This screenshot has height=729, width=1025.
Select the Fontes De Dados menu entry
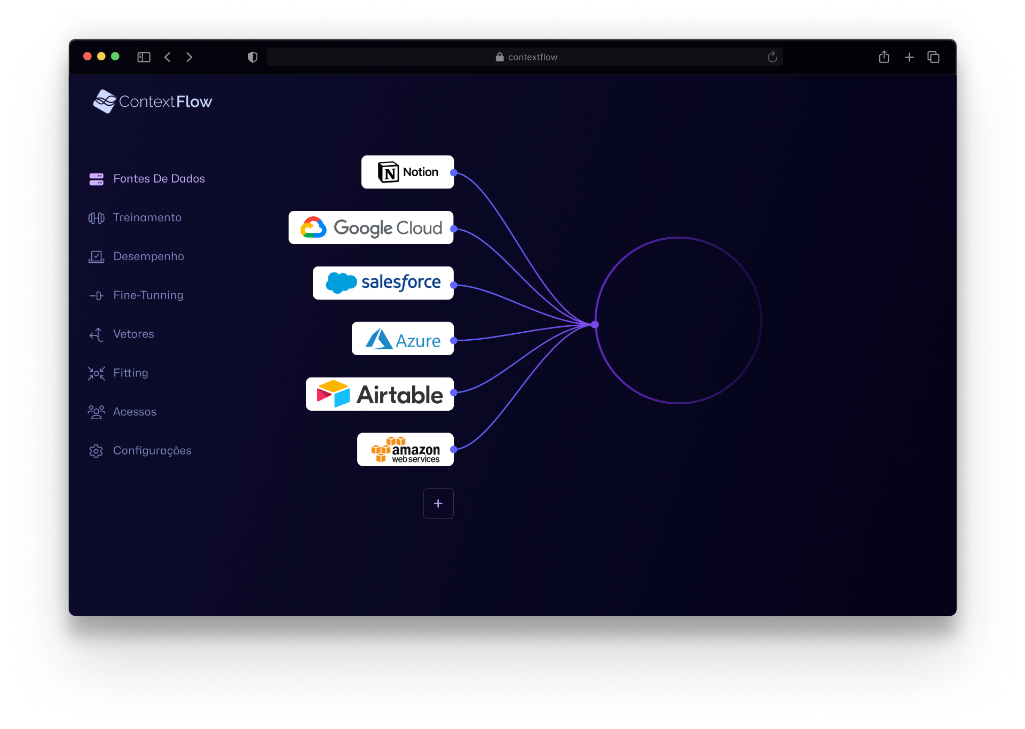click(x=159, y=179)
